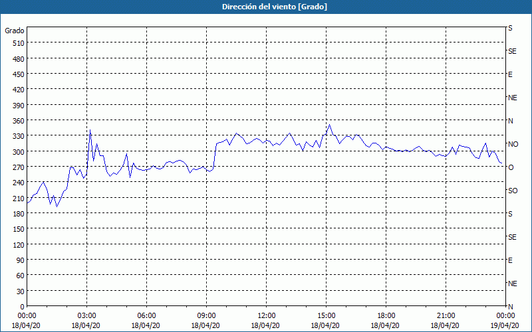Select the 'E' compass label at the 450 line
Image resolution: width=532 pixels, height=332 pixels.
coord(510,74)
